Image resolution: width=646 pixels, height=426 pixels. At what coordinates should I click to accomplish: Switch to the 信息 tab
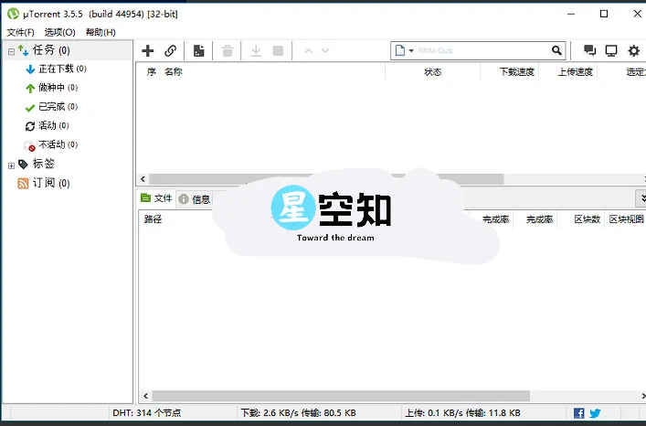(195, 199)
